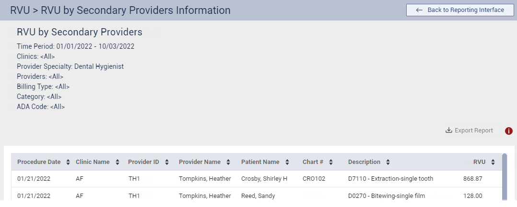Sort table by Procedure Date
This screenshot has width=517, height=207.
[68, 162]
